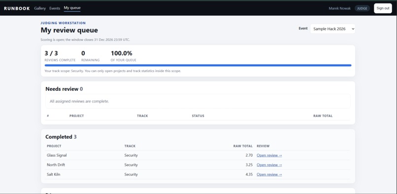Click the 2.70 raw total value
Viewport: 397px width, 194px height.
tap(249, 155)
